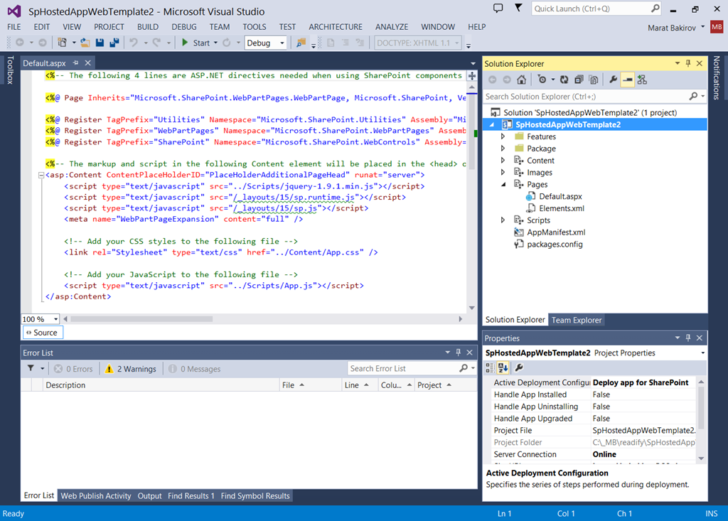Viewport: 728px width, 521px height.
Task: Click Solution Explorer wrench Properties icon
Action: pyautogui.click(x=613, y=80)
